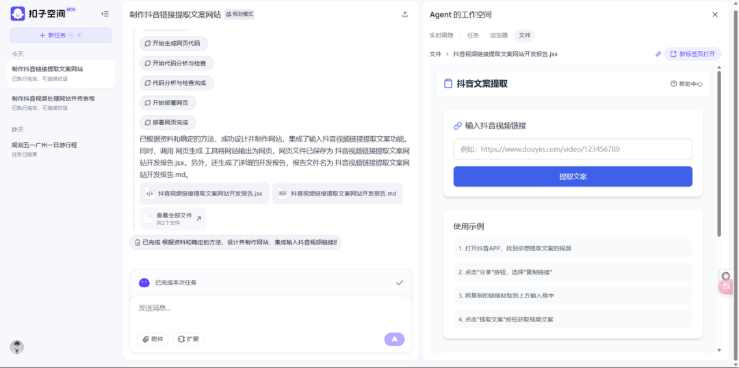
Task: Click the 任务已结束 status under 广州一日游
Action: pyautogui.click(x=25, y=155)
